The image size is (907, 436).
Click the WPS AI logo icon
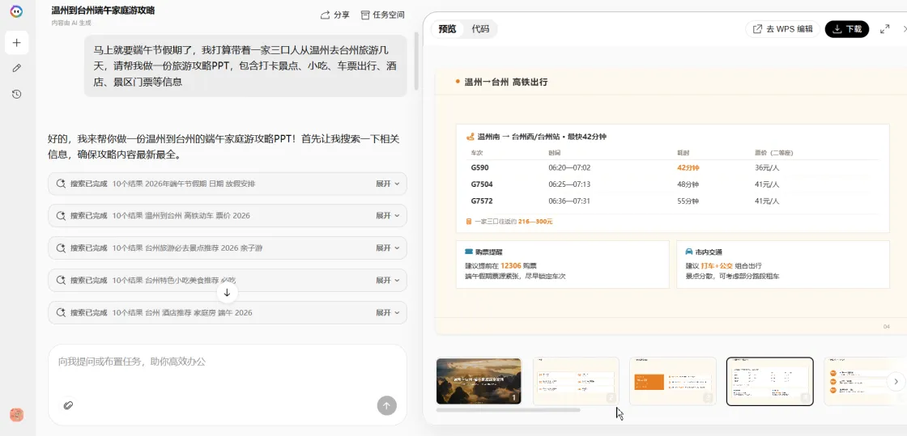pyautogui.click(x=17, y=11)
